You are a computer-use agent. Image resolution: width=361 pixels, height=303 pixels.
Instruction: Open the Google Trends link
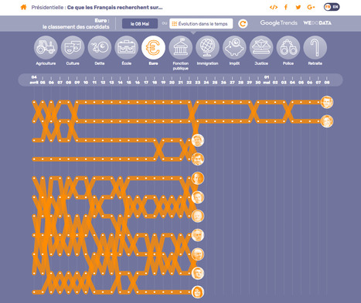278,23
